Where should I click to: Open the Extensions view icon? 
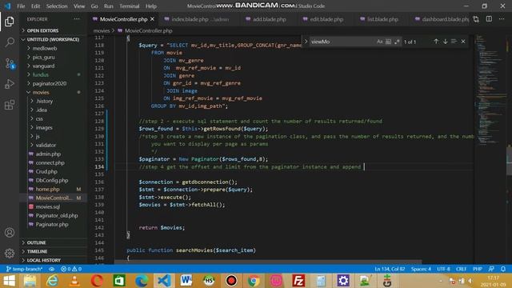click(x=10, y=105)
